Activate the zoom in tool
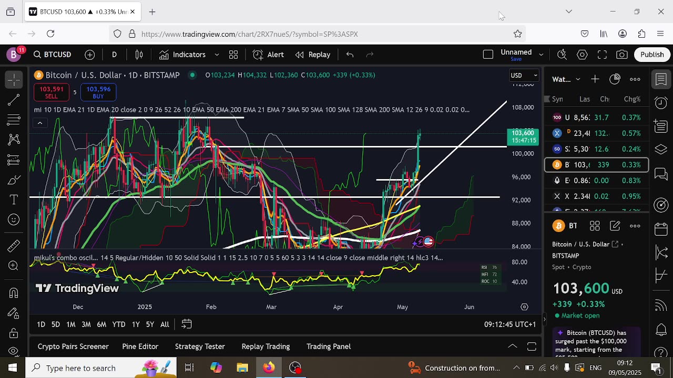This screenshot has height=378, width=673. click(14, 266)
